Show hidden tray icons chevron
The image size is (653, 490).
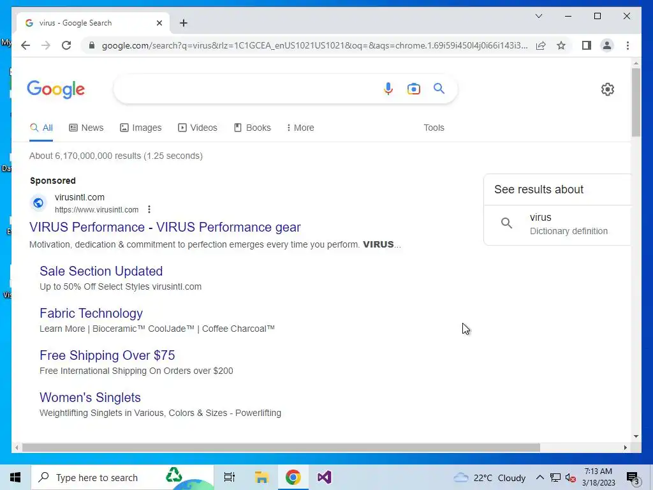pyautogui.click(x=539, y=477)
